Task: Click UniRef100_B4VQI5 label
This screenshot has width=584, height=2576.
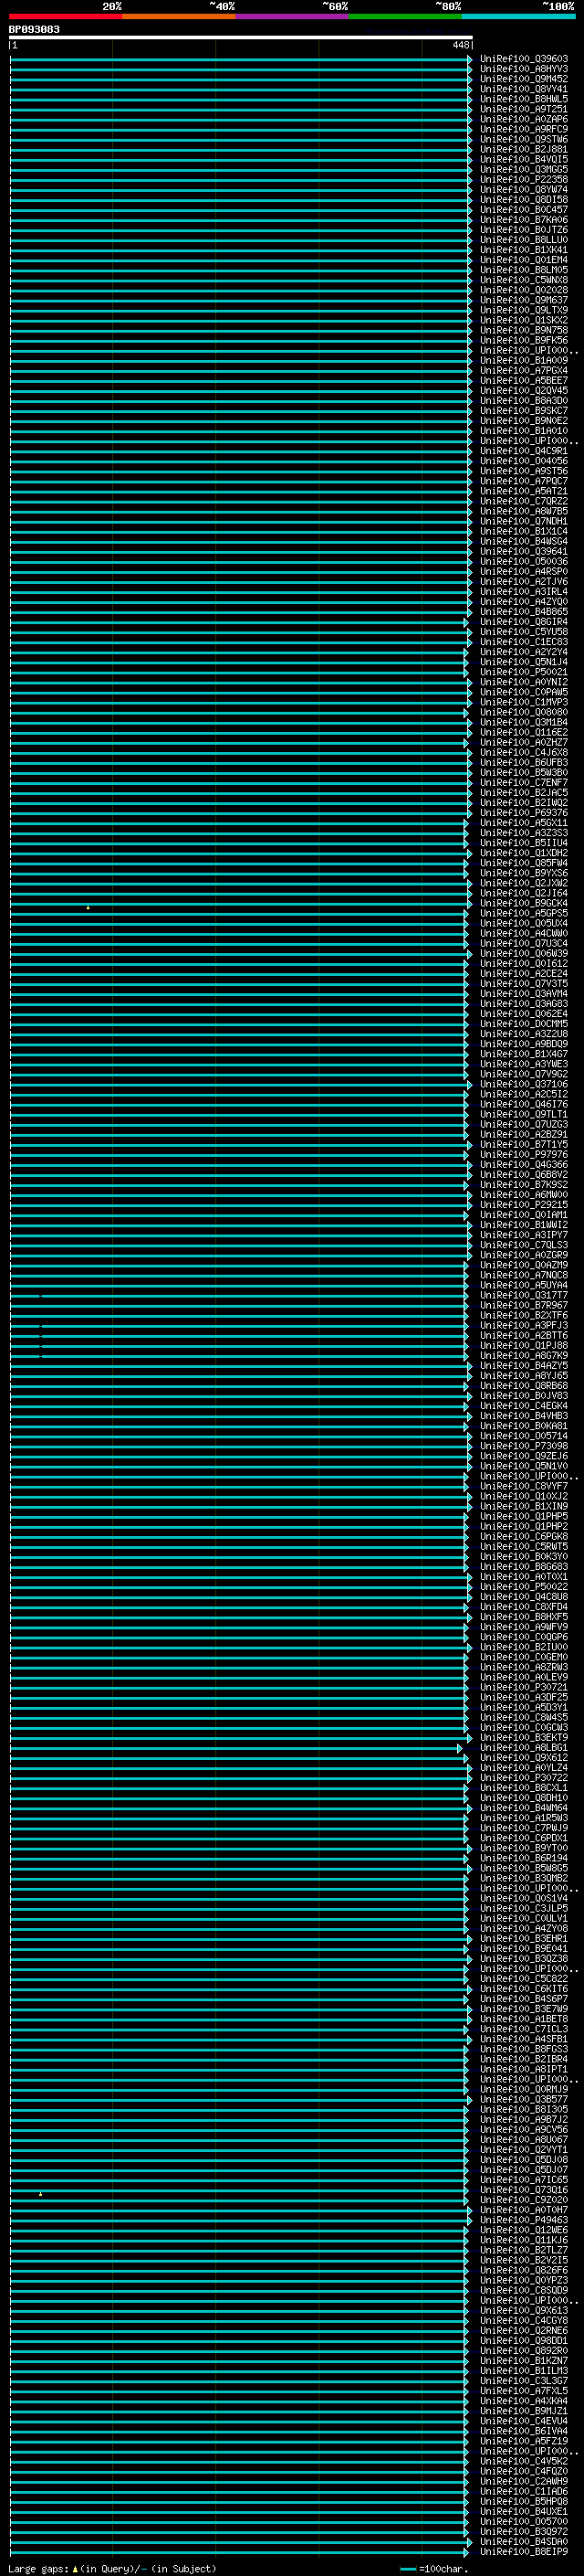Action: tap(524, 159)
